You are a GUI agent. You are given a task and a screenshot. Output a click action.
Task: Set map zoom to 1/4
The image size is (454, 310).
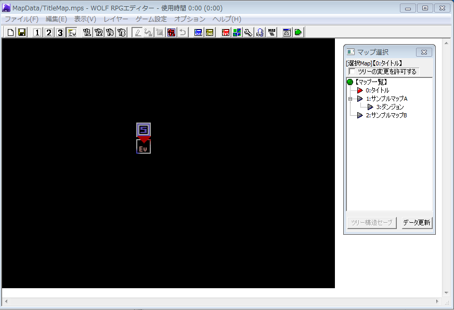[x=110, y=32]
